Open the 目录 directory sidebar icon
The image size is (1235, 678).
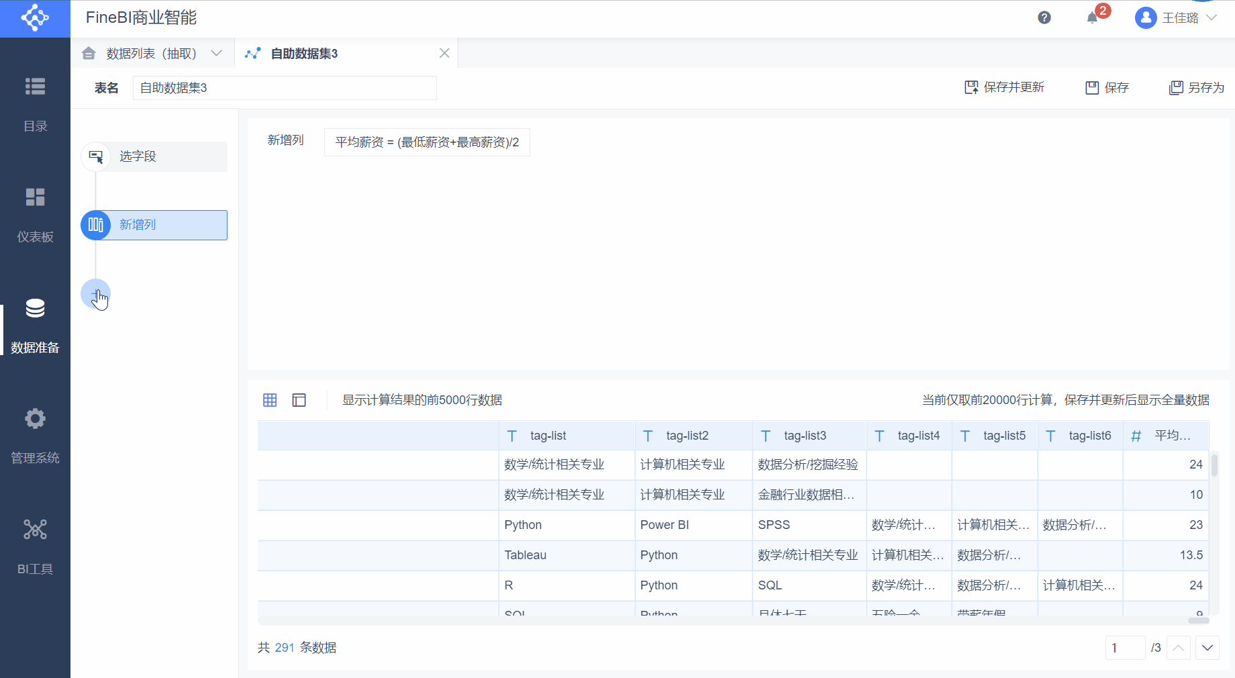point(35,87)
